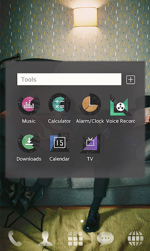The image size is (150, 251).
Task: Switch to the first home page dot
Action: 69,221
